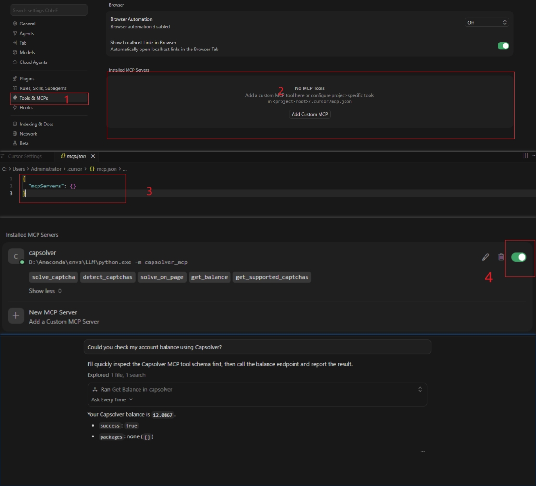Toggle Show Localhost Links in Browser
The width and height of the screenshot is (536, 486).
click(503, 46)
